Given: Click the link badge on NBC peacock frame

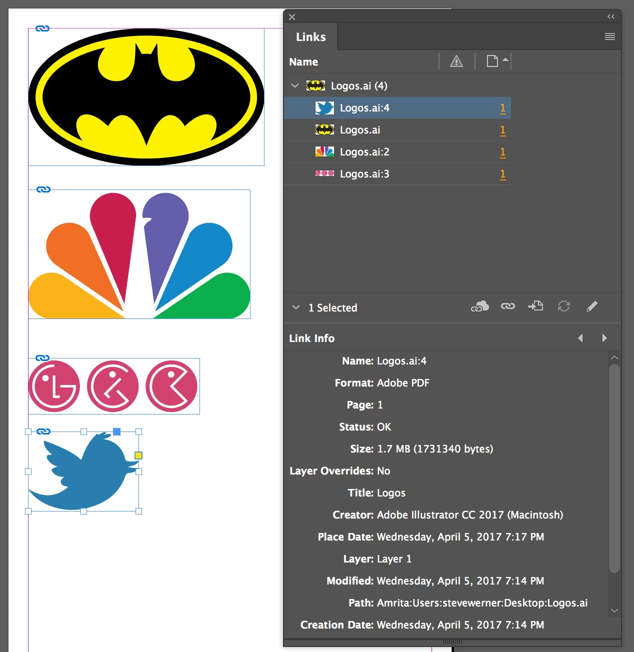Looking at the screenshot, I should point(43,189).
